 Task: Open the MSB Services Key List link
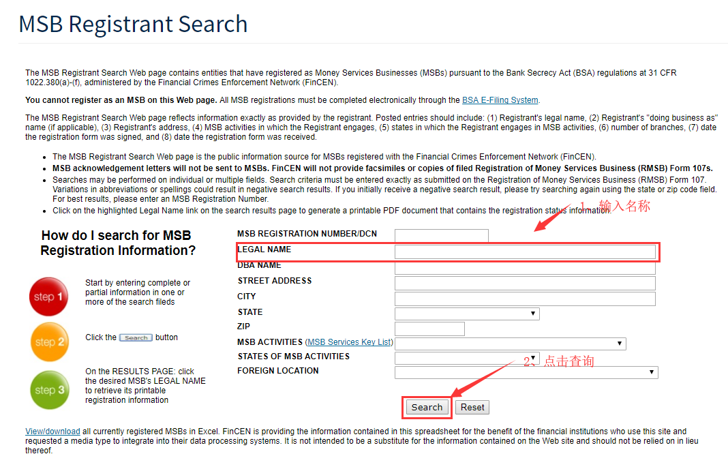pos(350,342)
